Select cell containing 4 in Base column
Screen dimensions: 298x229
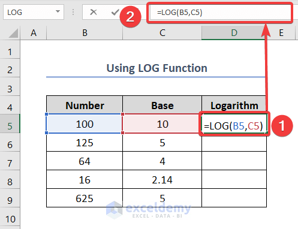[162, 161]
